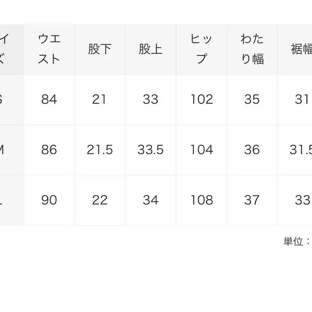Image resolution: width=312 pixels, height=312 pixels.
Task: Click the 21.5 inseam cell
Action: [x=100, y=150]
